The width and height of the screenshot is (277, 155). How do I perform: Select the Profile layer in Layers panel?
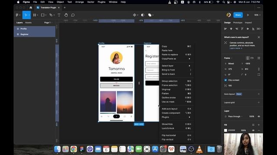[x=35, y=29]
